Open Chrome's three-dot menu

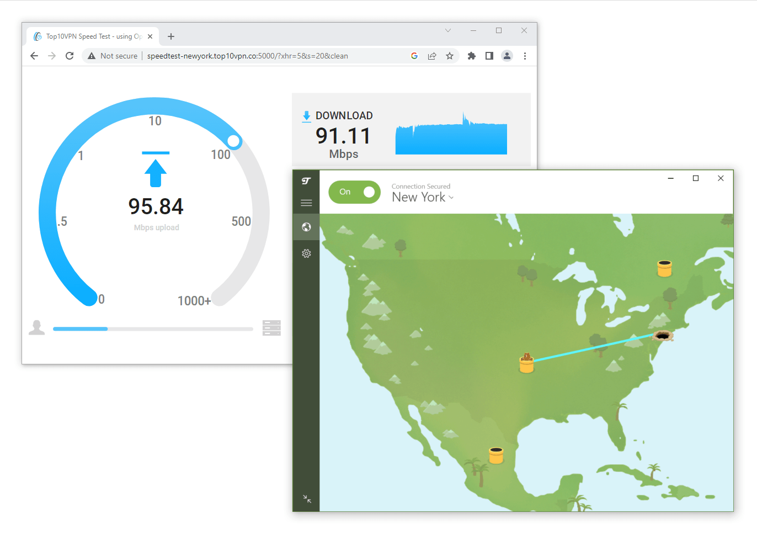[525, 56]
